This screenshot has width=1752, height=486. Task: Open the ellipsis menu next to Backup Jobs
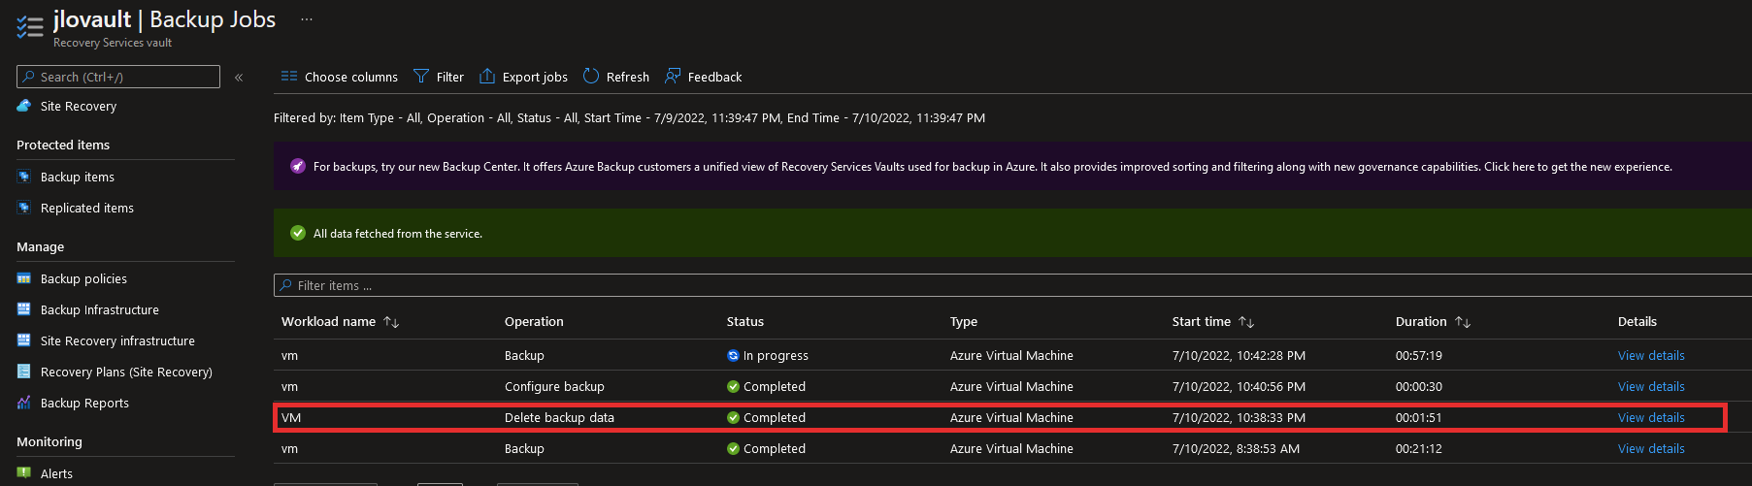point(307,19)
